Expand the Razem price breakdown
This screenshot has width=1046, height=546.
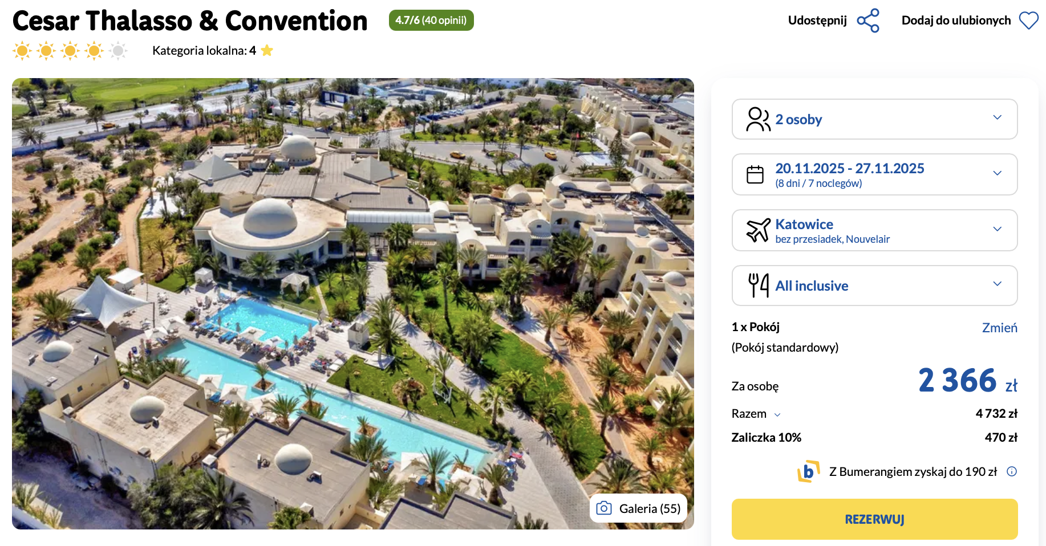coord(777,415)
